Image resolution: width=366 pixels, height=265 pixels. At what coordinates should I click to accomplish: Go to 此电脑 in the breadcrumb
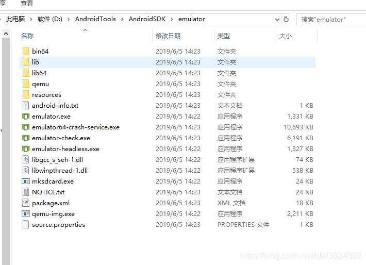[15, 19]
